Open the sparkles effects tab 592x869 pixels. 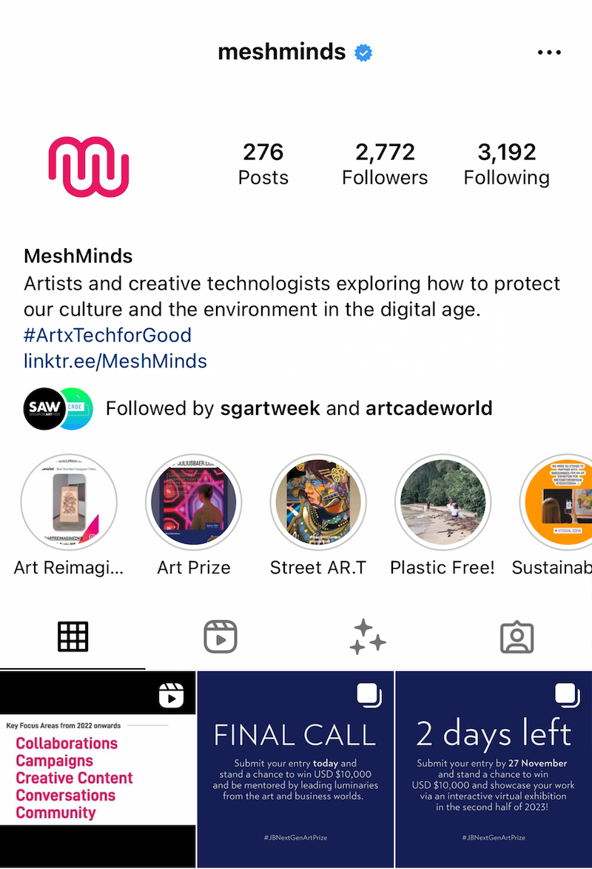click(x=368, y=636)
